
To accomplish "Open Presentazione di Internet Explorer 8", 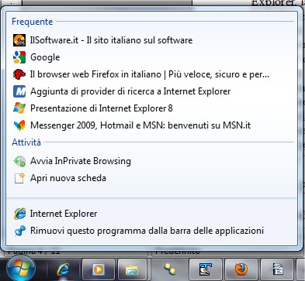I will tap(152, 108).
